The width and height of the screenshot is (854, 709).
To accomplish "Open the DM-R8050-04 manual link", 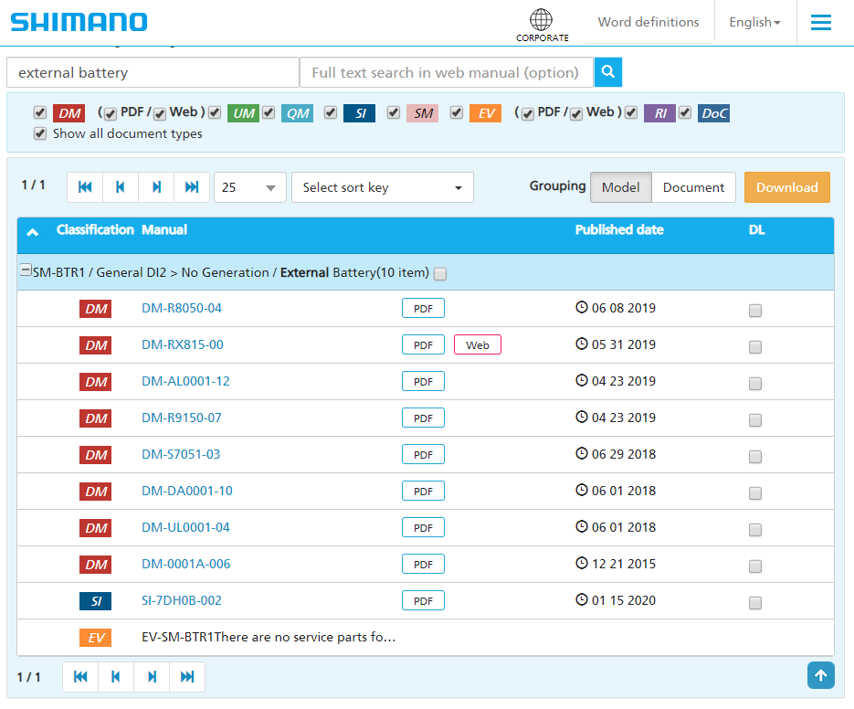I will (x=182, y=309).
